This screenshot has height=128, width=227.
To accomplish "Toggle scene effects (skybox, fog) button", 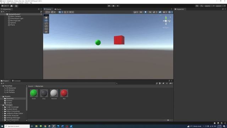I will click(x=154, y=12).
